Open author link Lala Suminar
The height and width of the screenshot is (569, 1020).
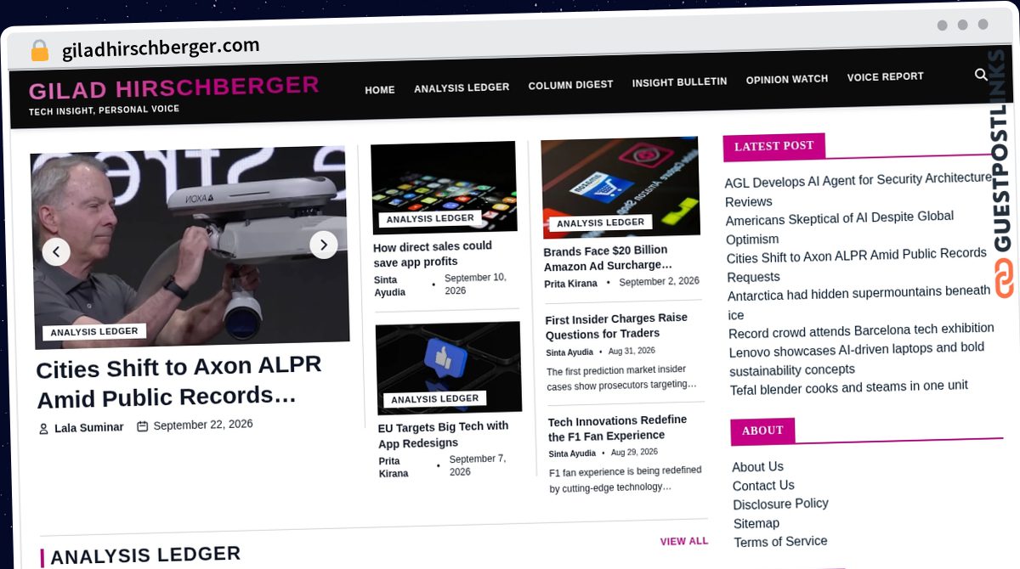click(89, 427)
